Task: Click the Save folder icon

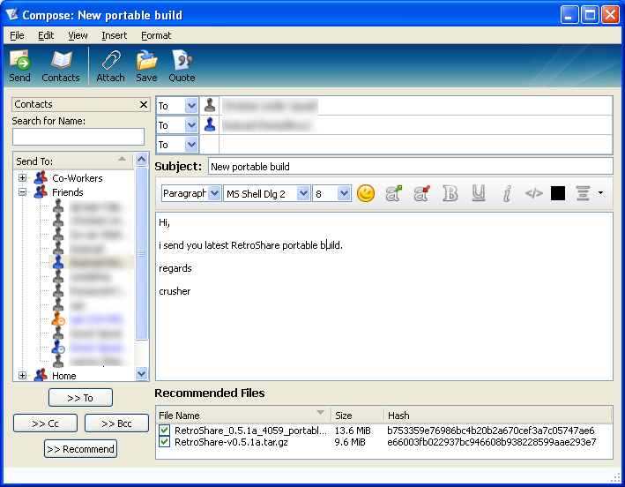Action: (146, 66)
